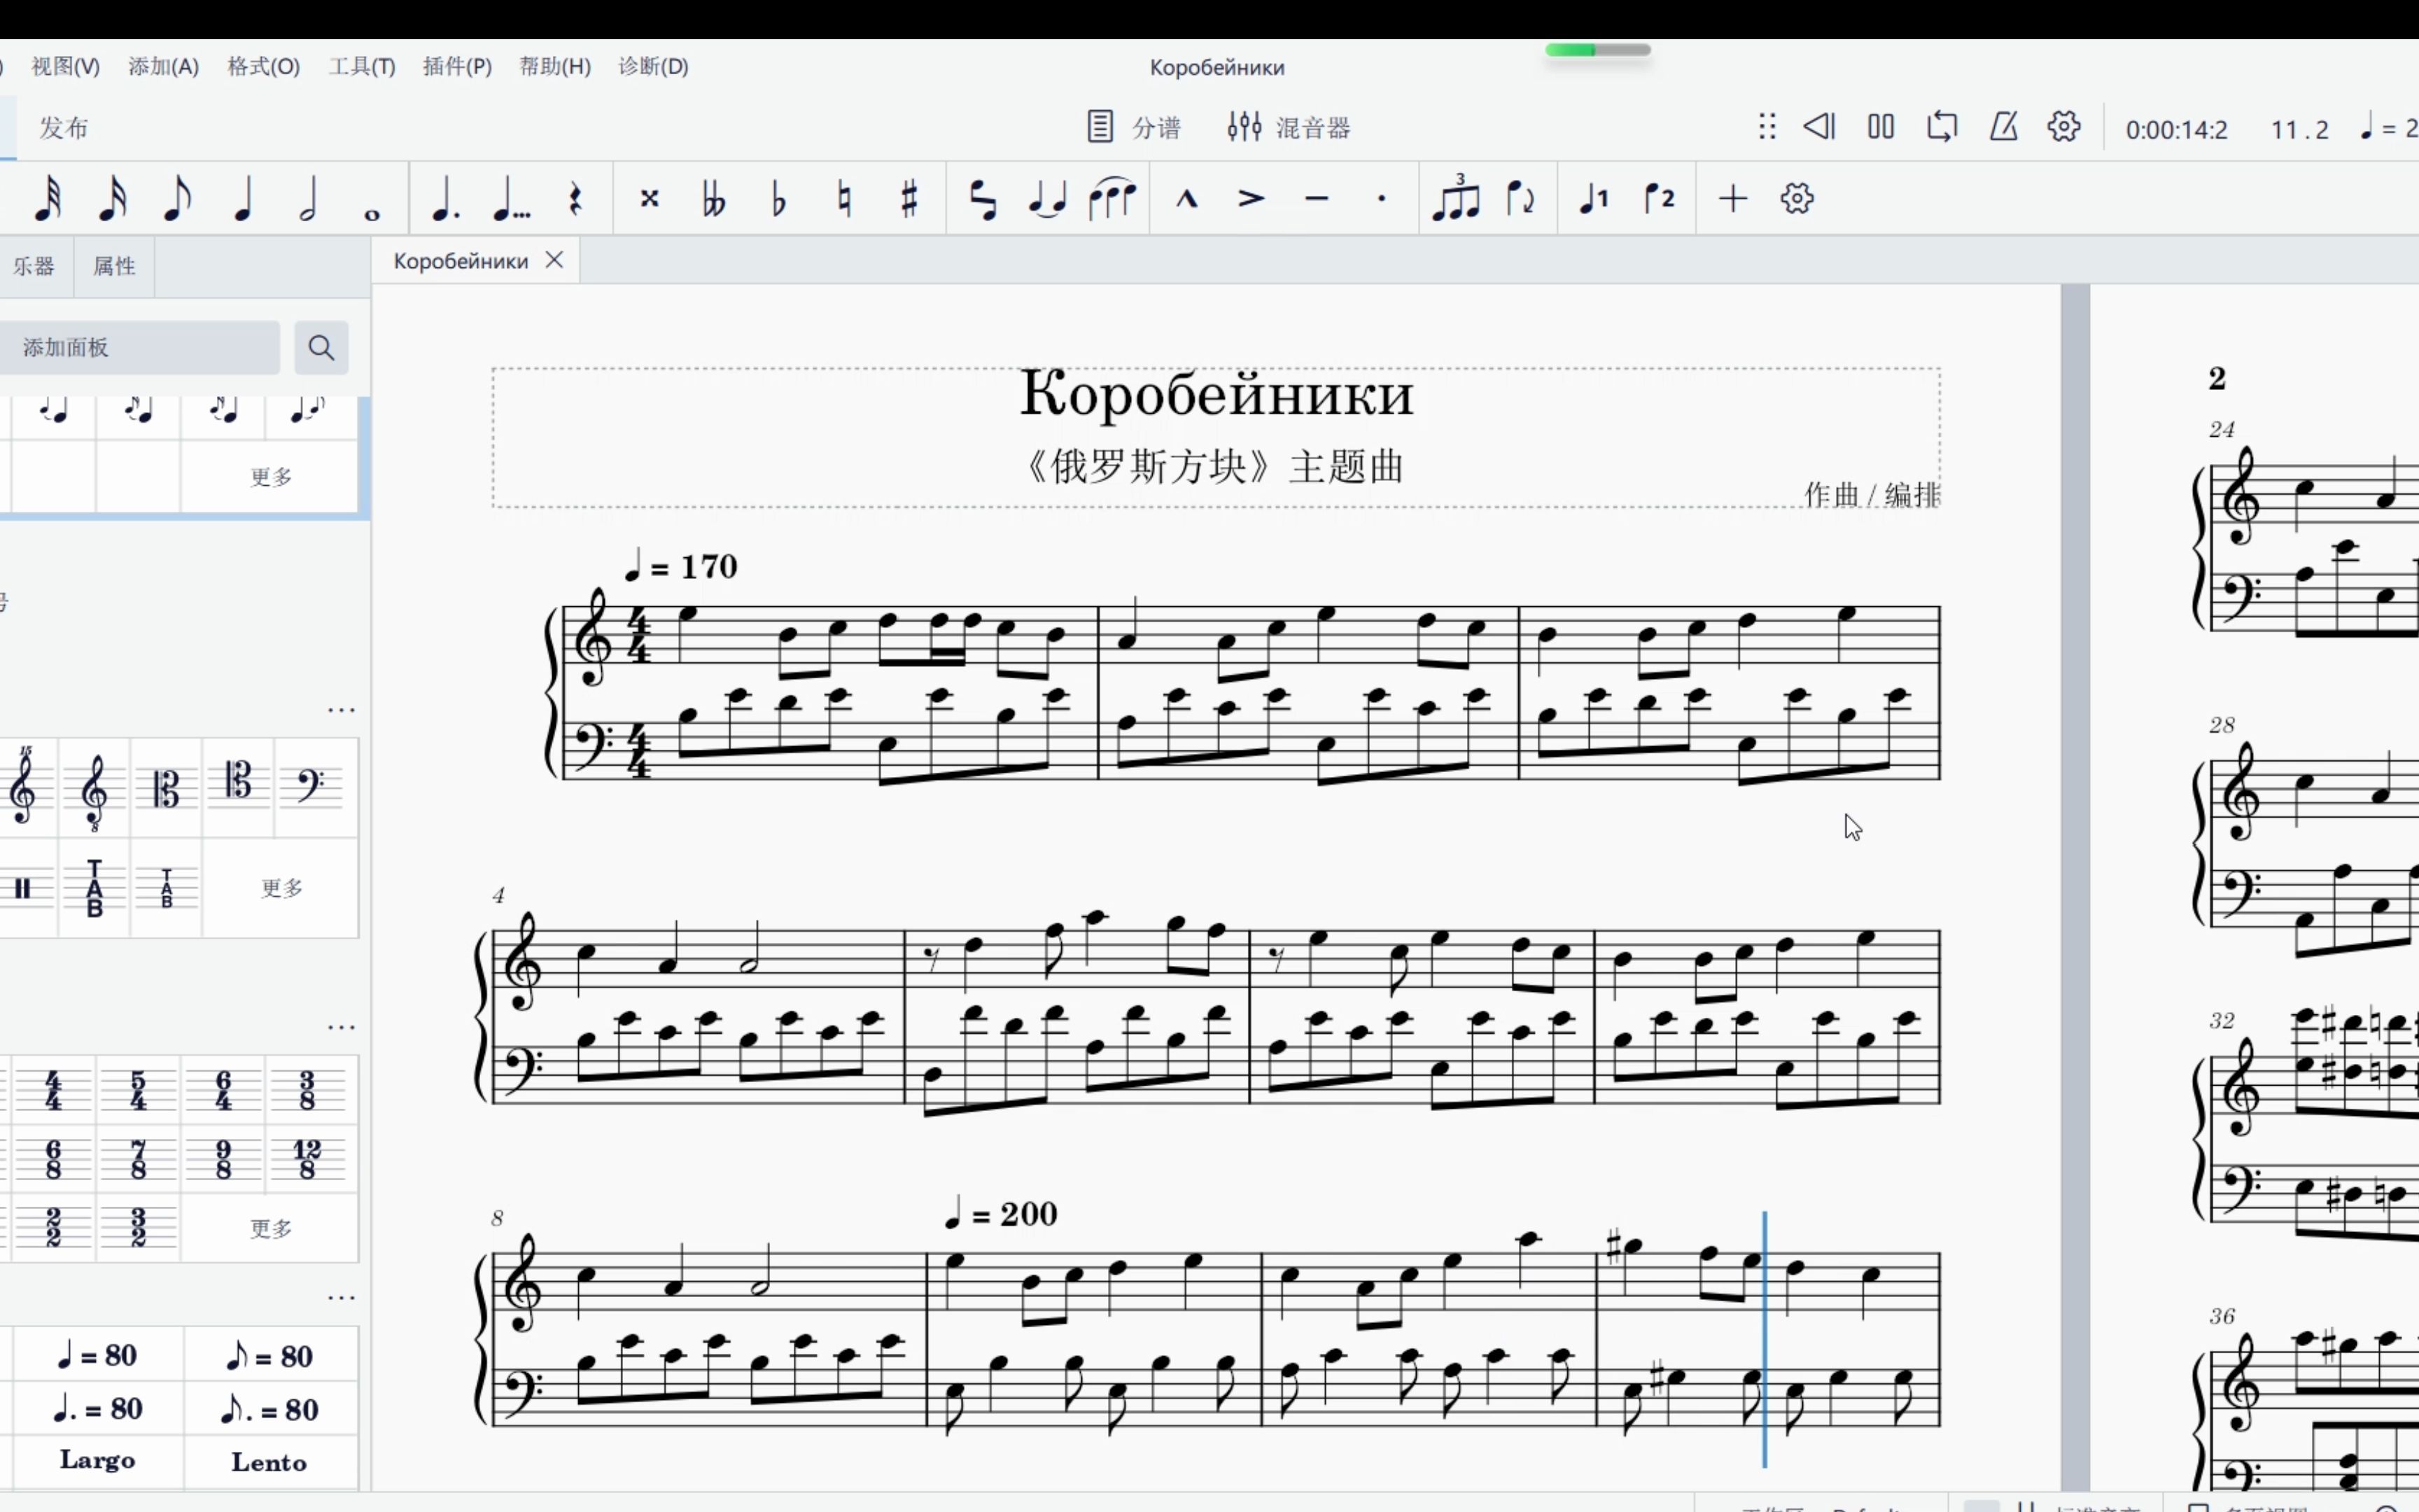Viewport: 2419px width, 1512px height.
Task: Add accent articulation
Action: point(1251,198)
